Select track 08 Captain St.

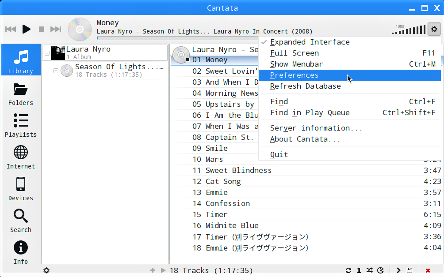pyautogui.click(x=214, y=137)
